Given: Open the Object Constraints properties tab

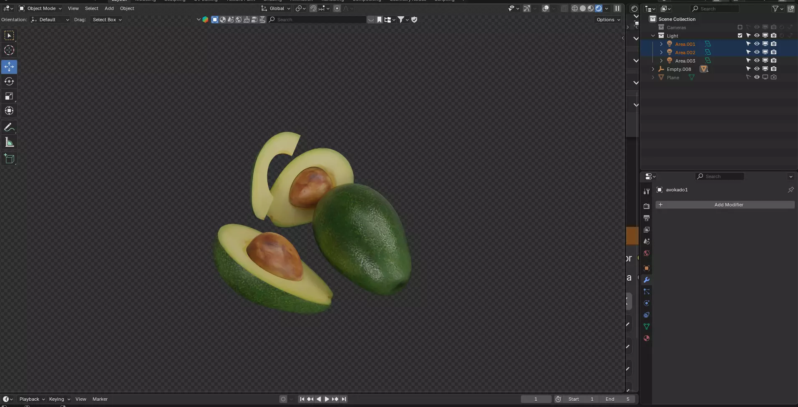Looking at the screenshot, I should pos(647,315).
